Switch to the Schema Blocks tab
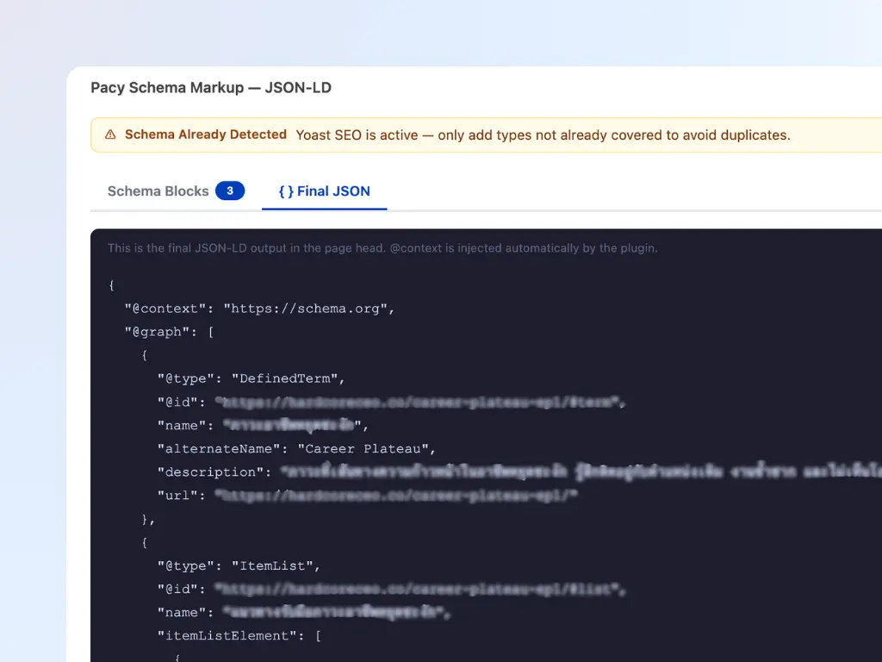Image resolution: width=882 pixels, height=662 pixels. click(x=158, y=190)
